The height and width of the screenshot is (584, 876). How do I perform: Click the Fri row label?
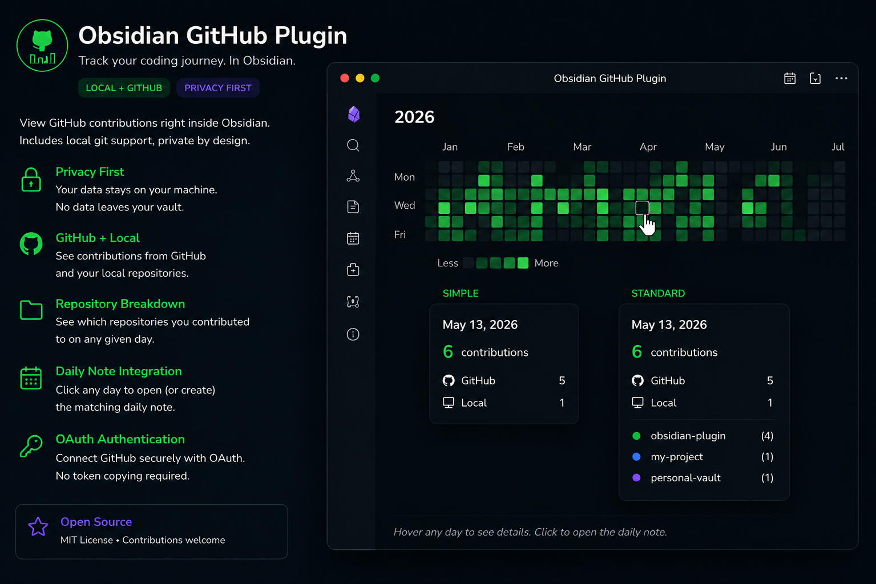pos(400,234)
